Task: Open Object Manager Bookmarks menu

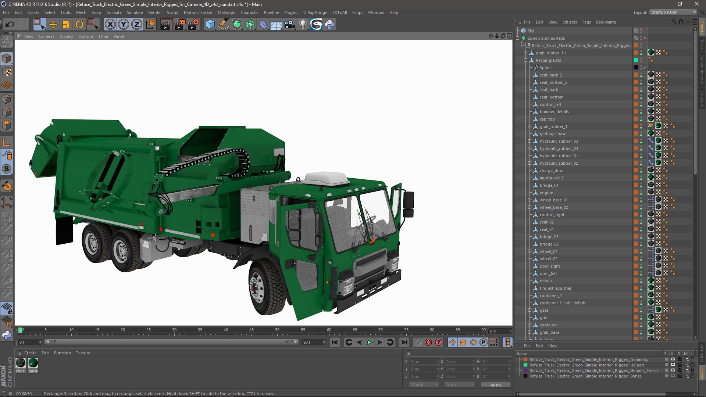Action: (x=606, y=22)
